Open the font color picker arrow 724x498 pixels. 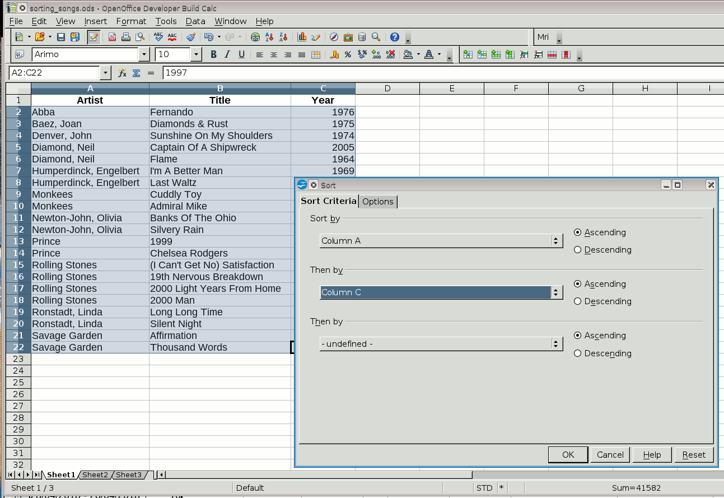point(440,54)
